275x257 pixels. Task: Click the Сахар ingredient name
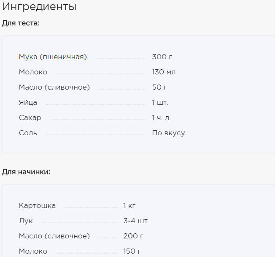[x=30, y=118]
